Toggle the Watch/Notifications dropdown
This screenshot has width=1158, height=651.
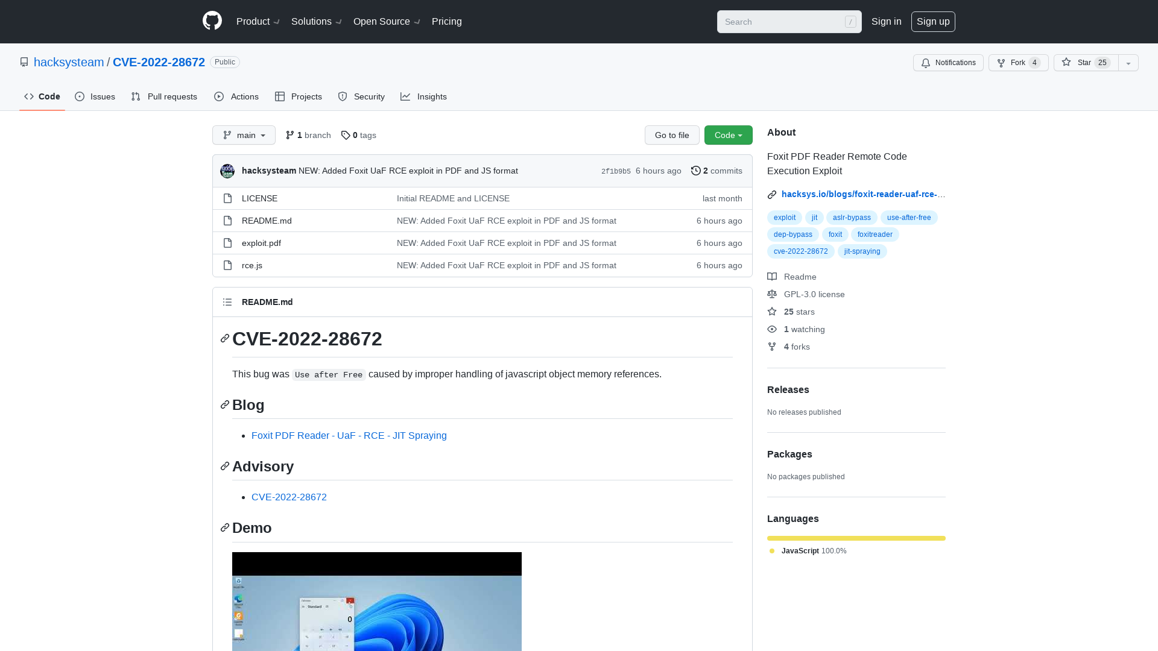coord(949,63)
